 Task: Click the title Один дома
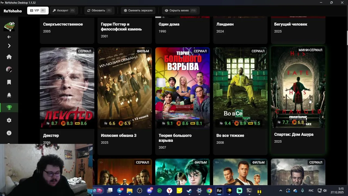coord(169,24)
